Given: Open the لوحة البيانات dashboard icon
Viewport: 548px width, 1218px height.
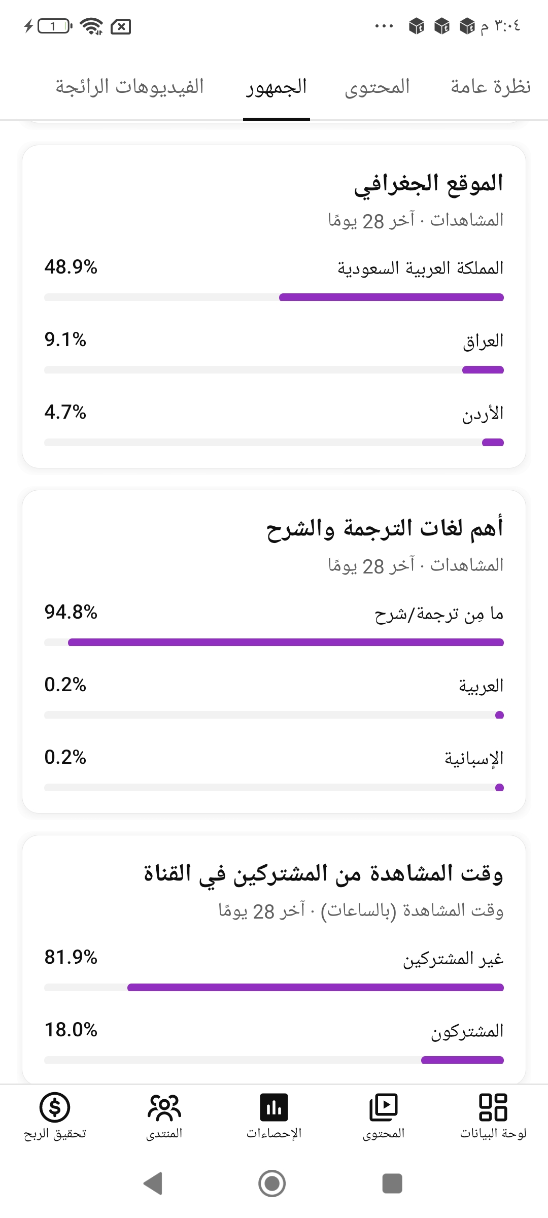Looking at the screenshot, I should [x=493, y=1108].
